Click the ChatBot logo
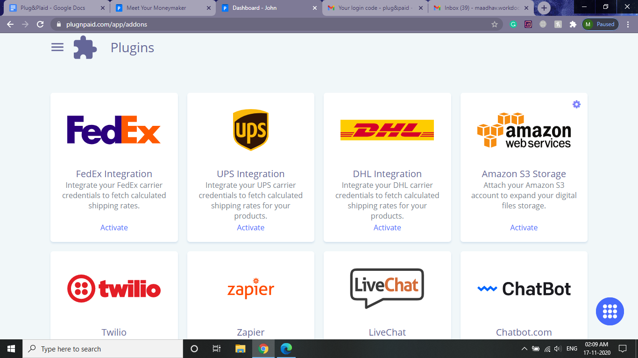Image resolution: width=638 pixels, height=358 pixels. [x=524, y=289]
